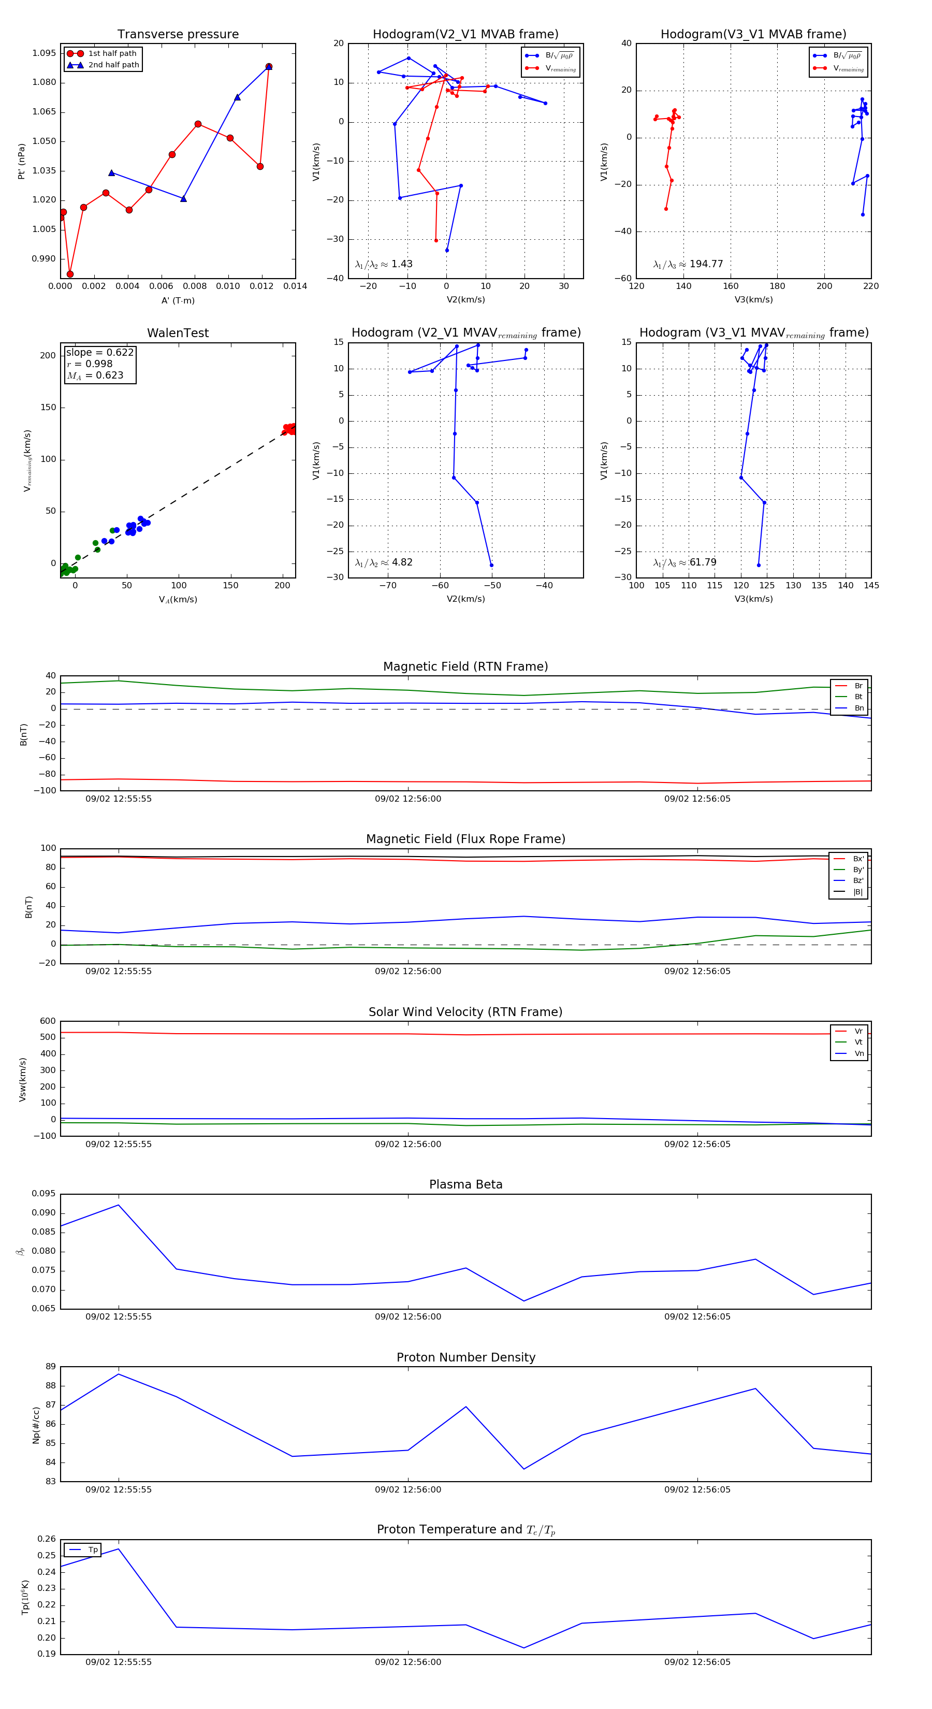
Task: Click the Hodogram (V3_V1 MVAV remaining frame) title
Action: 753,333
